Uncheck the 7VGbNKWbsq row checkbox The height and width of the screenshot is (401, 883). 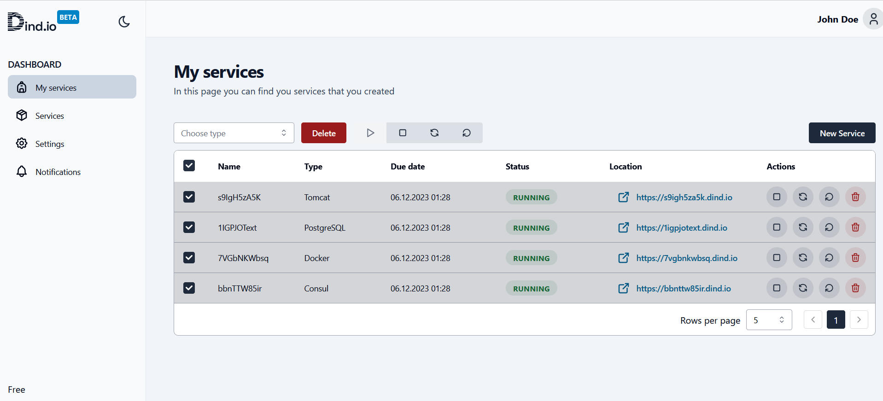[x=189, y=258]
